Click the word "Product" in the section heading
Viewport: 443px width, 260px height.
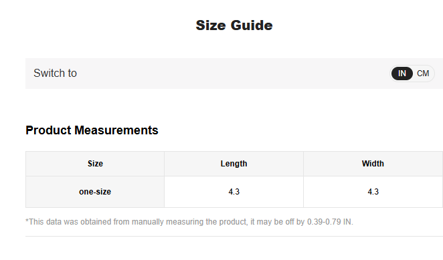tap(48, 130)
